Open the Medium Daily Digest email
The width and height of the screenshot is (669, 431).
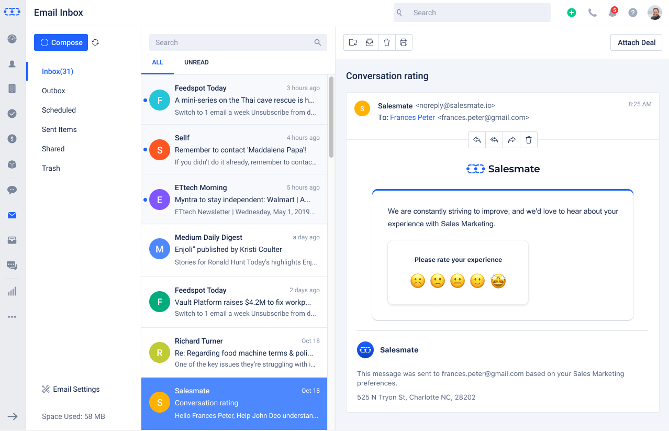(235, 249)
